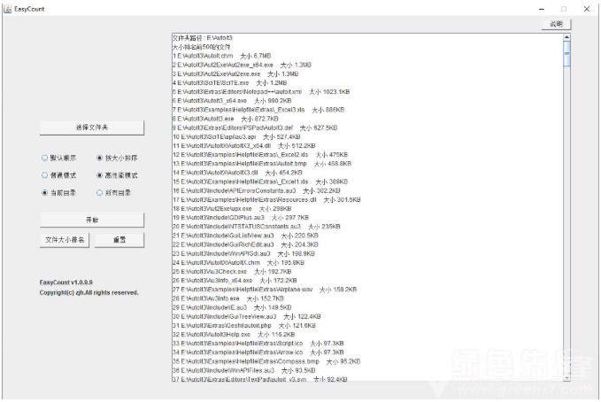601x402 pixels.
Task: Close the EasyCount window
Action: pyautogui.click(x=587, y=9)
